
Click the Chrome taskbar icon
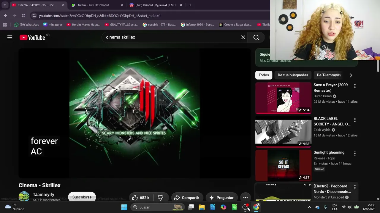256,207
